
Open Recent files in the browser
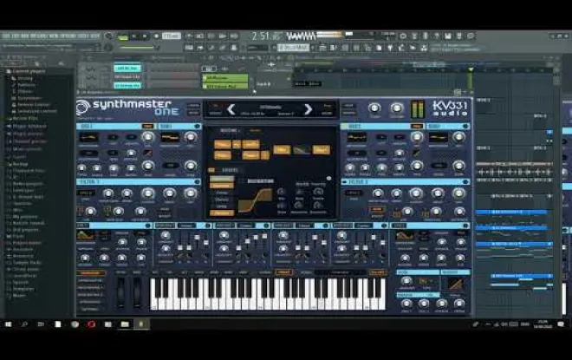[x=23, y=119]
